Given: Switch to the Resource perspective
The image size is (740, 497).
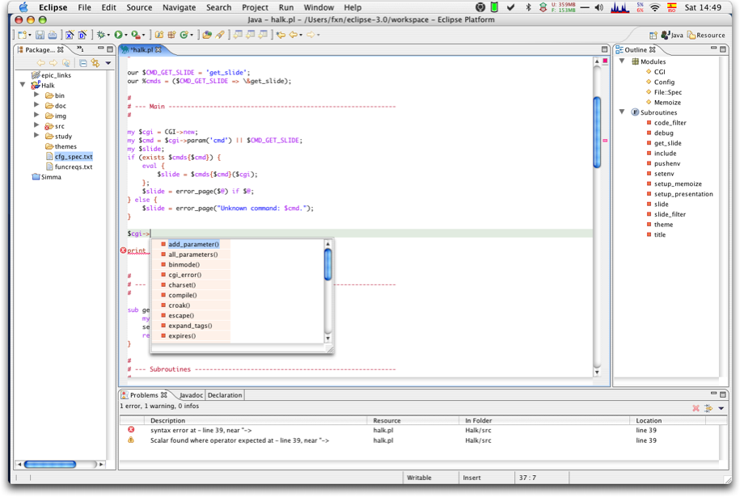Looking at the screenshot, I should tap(706, 35).
